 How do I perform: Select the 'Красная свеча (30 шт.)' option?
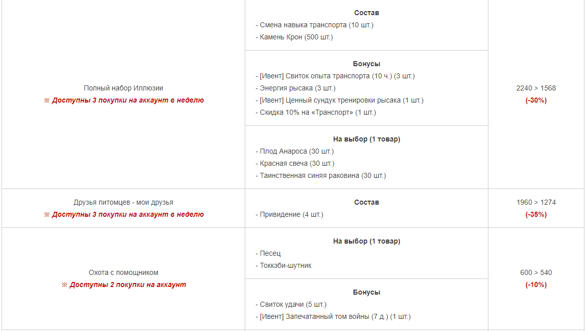pos(295,163)
